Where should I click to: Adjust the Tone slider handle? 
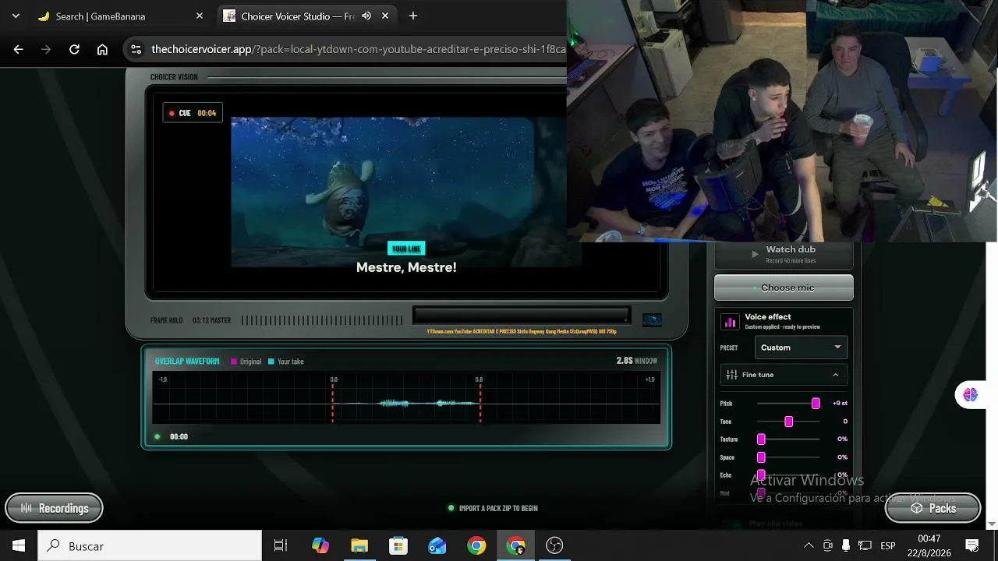coord(788,422)
